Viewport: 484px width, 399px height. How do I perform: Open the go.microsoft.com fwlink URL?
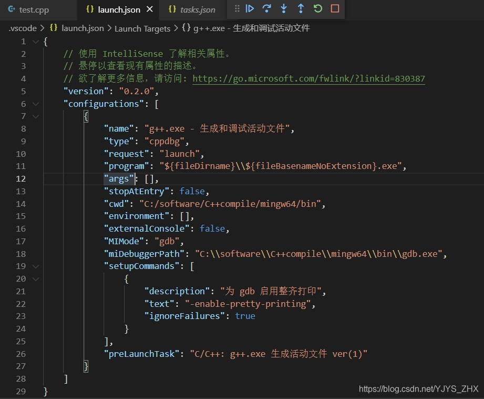point(308,78)
